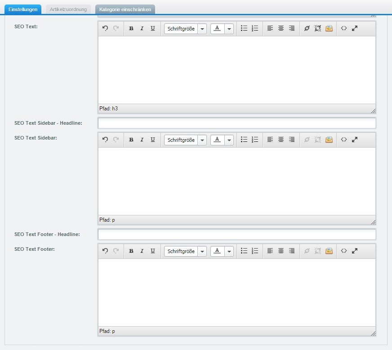Open Schriftgröße dropdown in Footer editor
Screen dimensions: 392x350
[x=185, y=251]
